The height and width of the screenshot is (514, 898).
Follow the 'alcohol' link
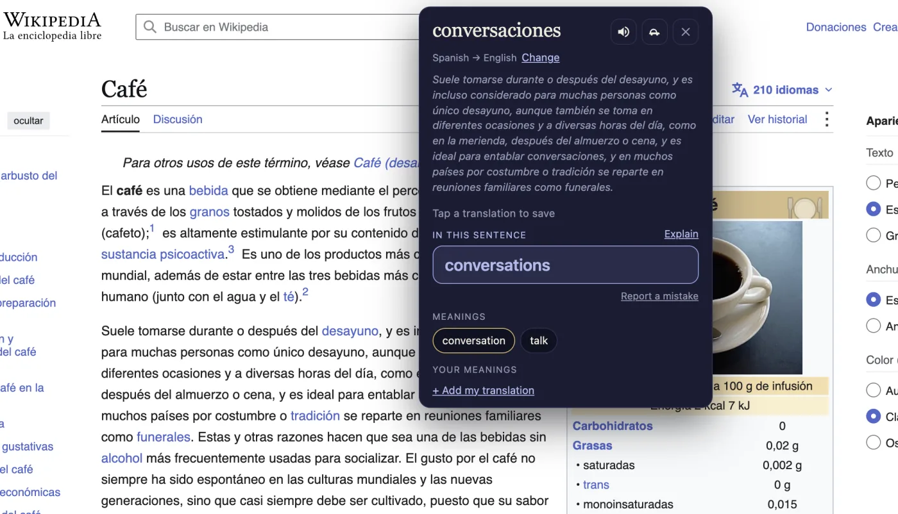tap(122, 458)
